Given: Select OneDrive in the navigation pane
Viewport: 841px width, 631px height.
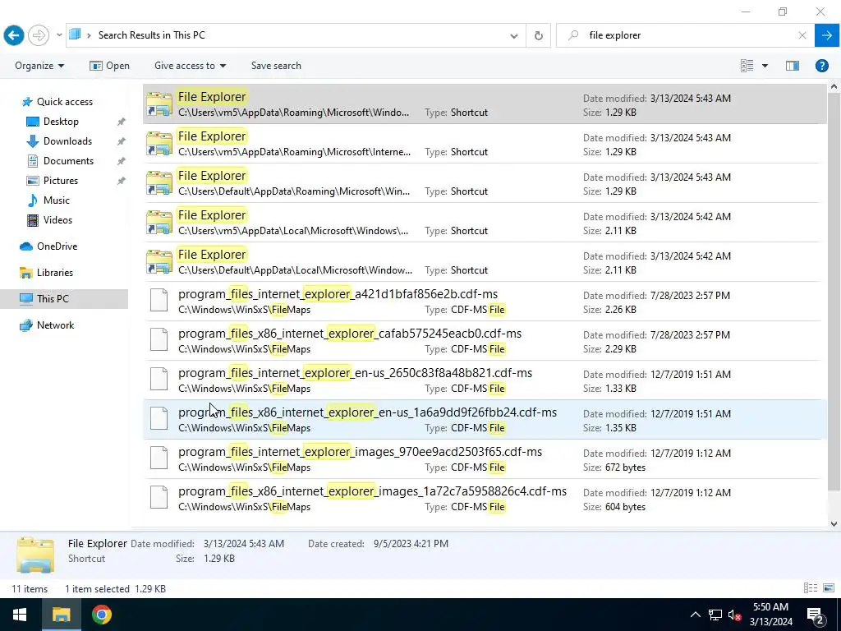Looking at the screenshot, I should pyautogui.click(x=57, y=246).
